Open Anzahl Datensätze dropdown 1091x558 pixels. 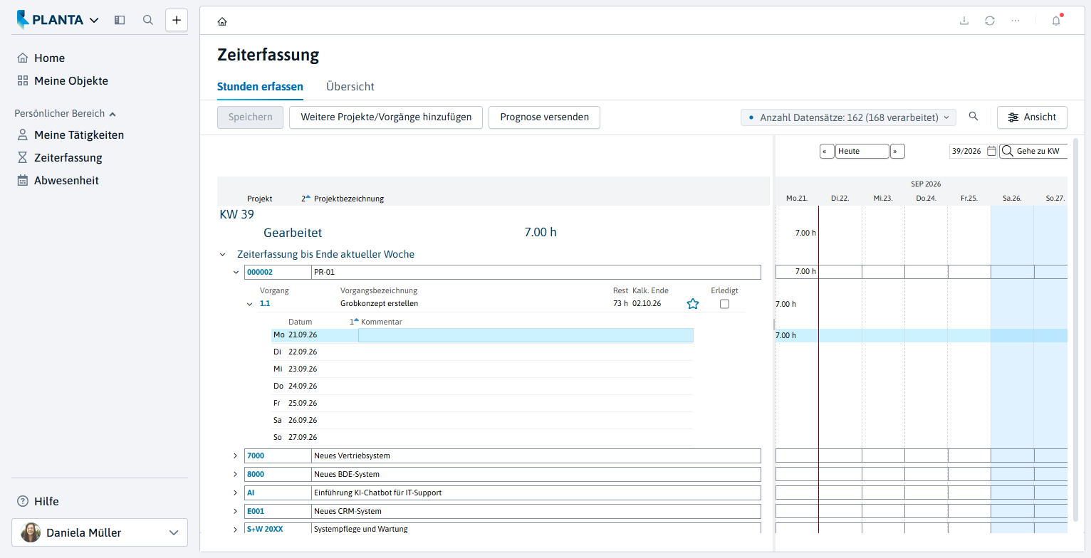point(848,117)
